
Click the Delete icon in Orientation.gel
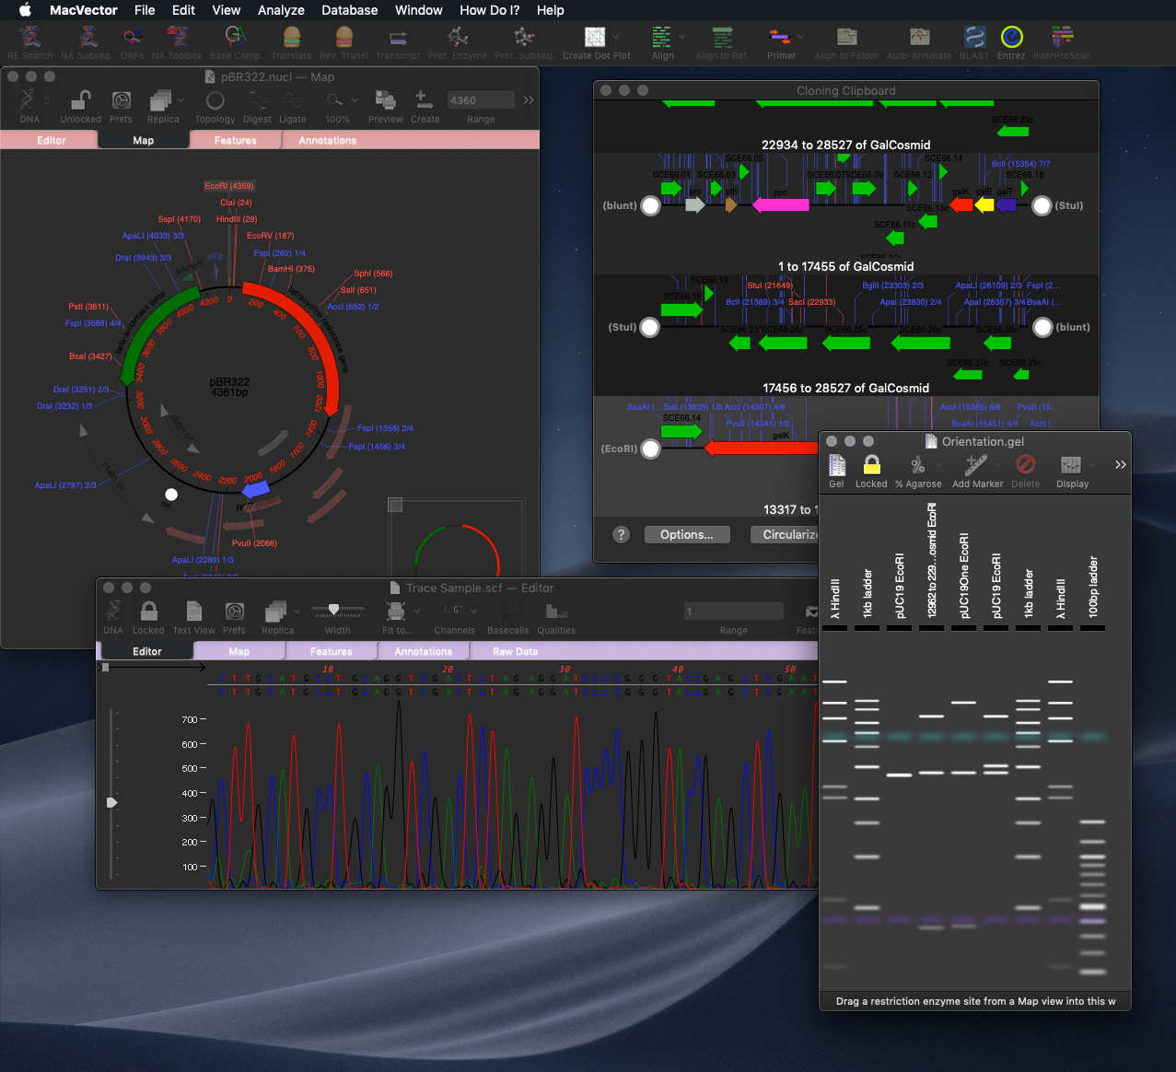(x=1026, y=465)
